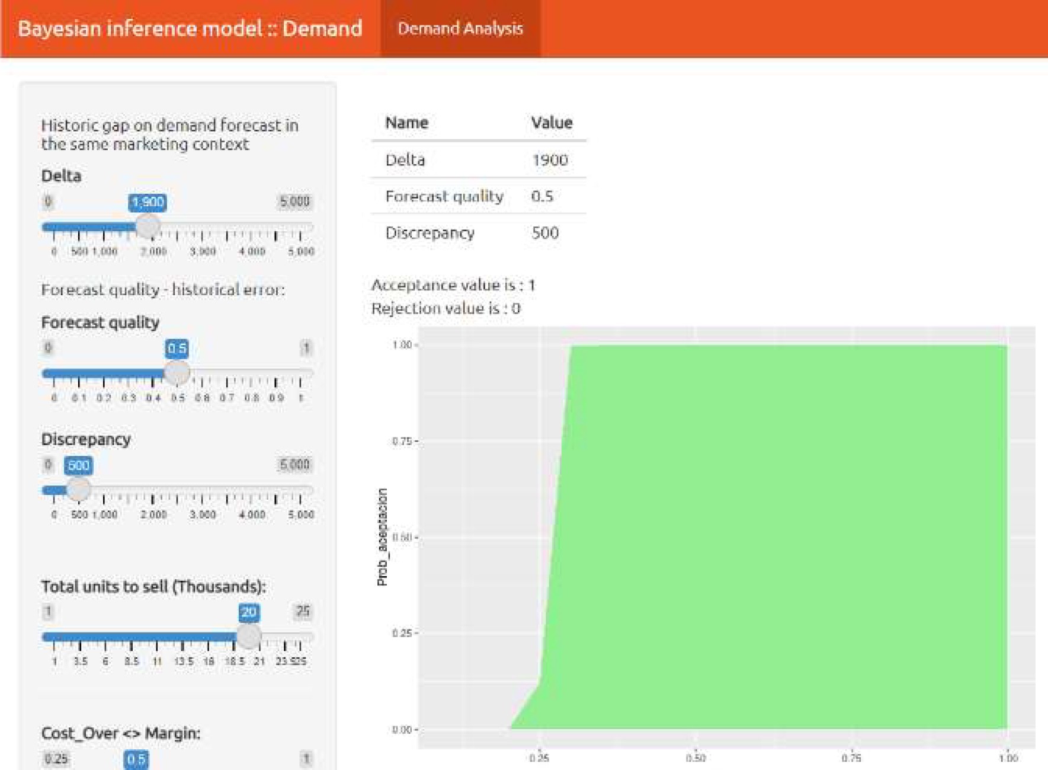Click the Delta slider handle

(x=148, y=226)
